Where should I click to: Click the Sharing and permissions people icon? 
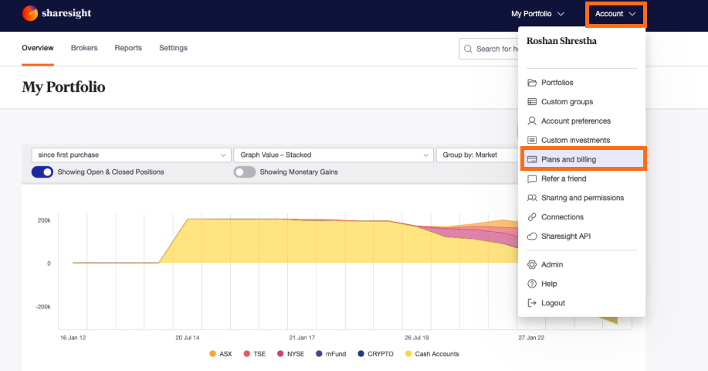(x=532, y=198)
